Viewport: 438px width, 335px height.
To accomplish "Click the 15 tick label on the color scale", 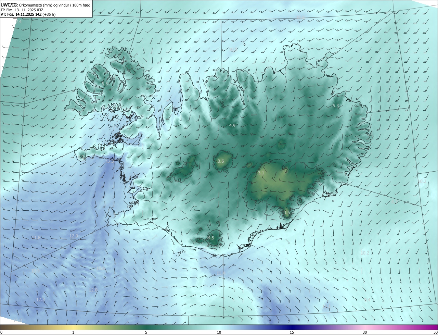I will (292, 332).
